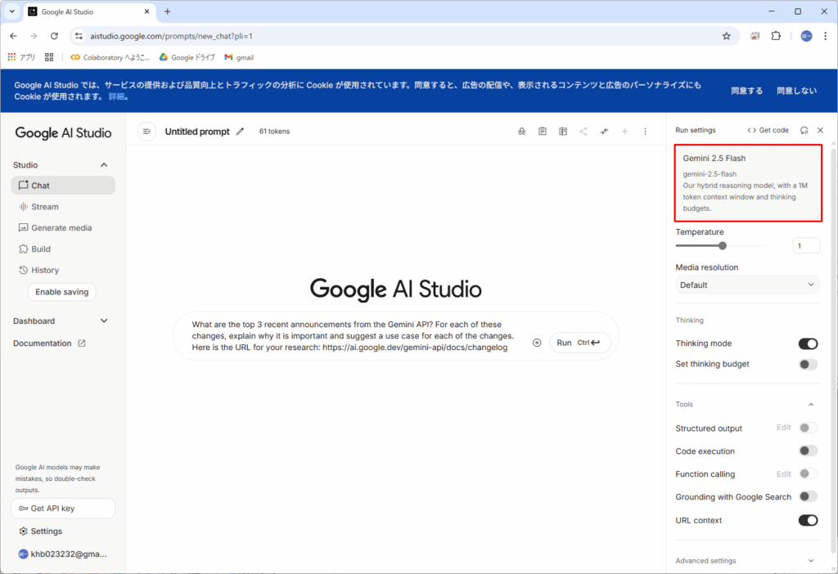Open History in Studio sidebar
This screenshot has width=838, height=574.
click(63, 270)
